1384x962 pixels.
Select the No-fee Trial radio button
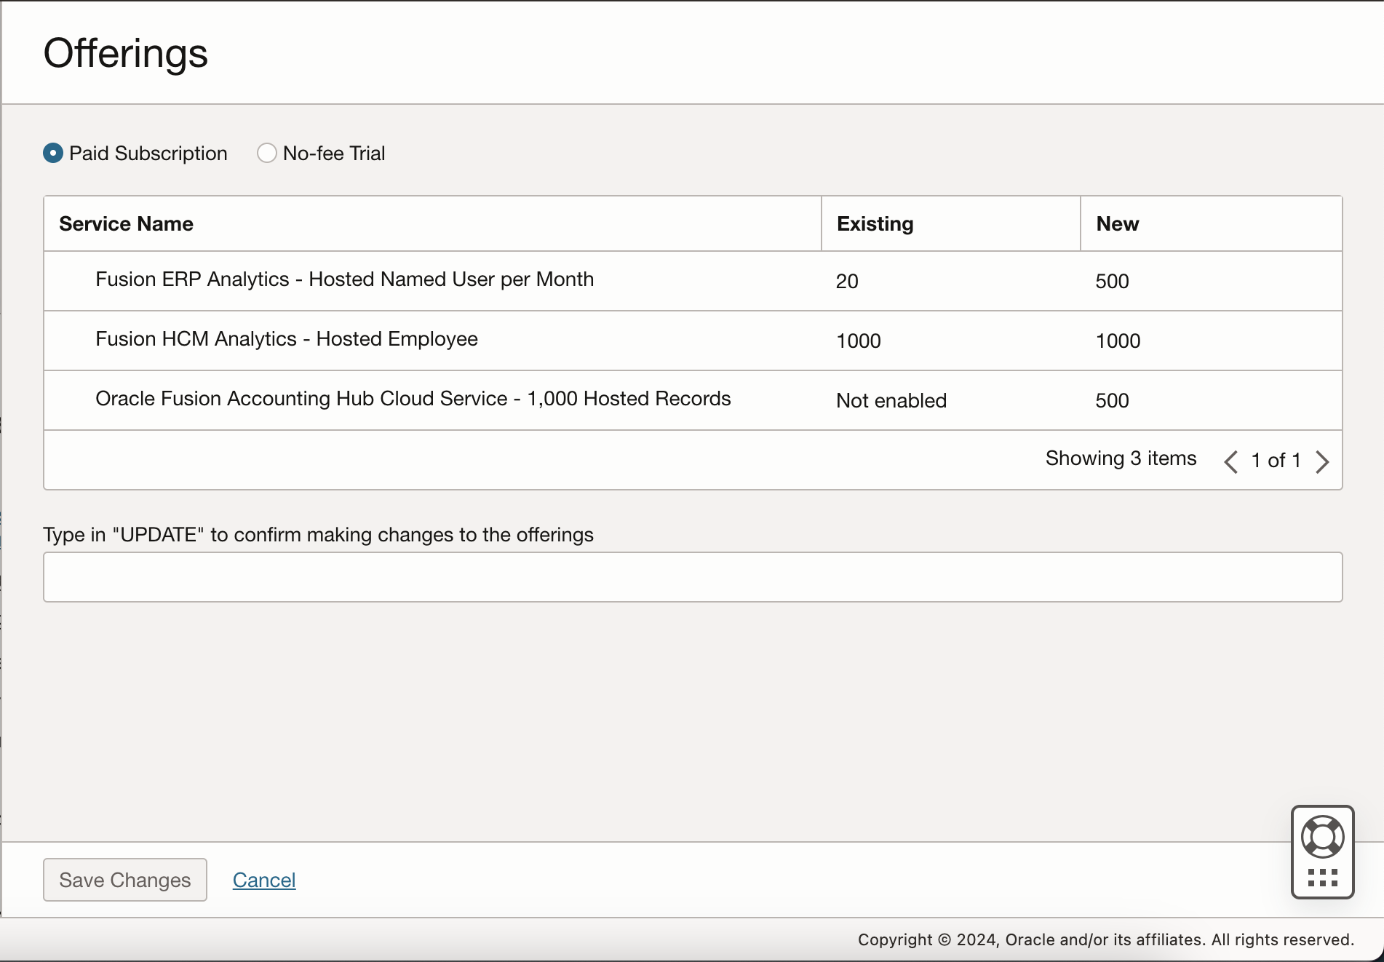click(x=267, y=153)
